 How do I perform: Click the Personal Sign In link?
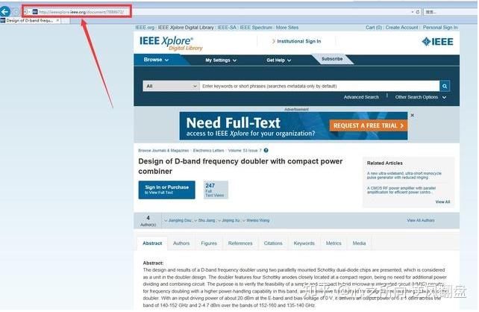[x=440, y=28]
